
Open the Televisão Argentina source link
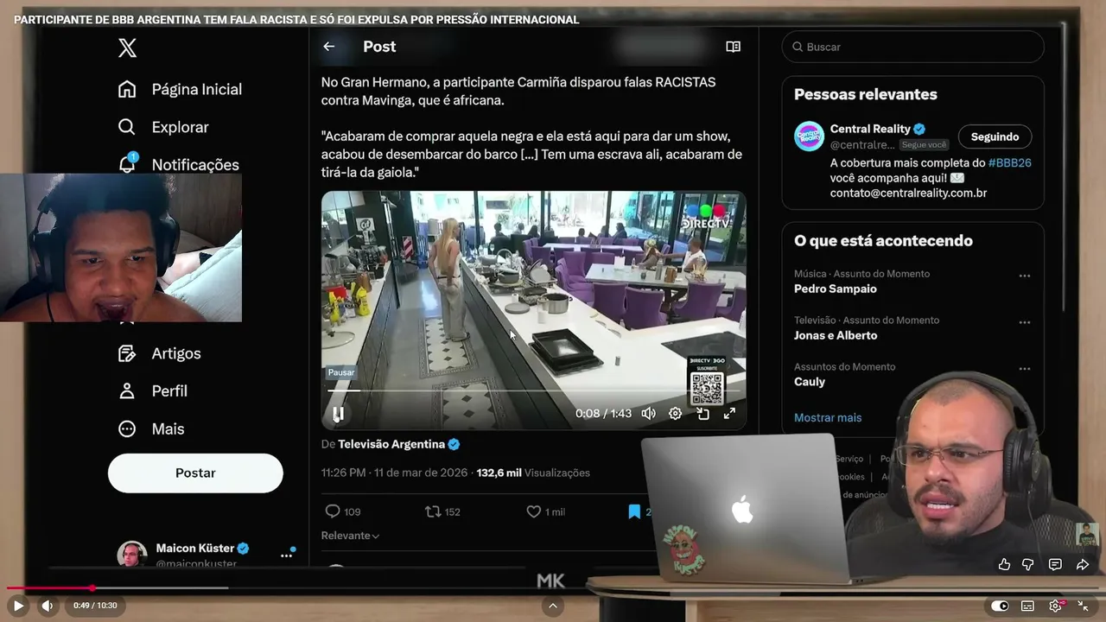click(x=391, y=444)
